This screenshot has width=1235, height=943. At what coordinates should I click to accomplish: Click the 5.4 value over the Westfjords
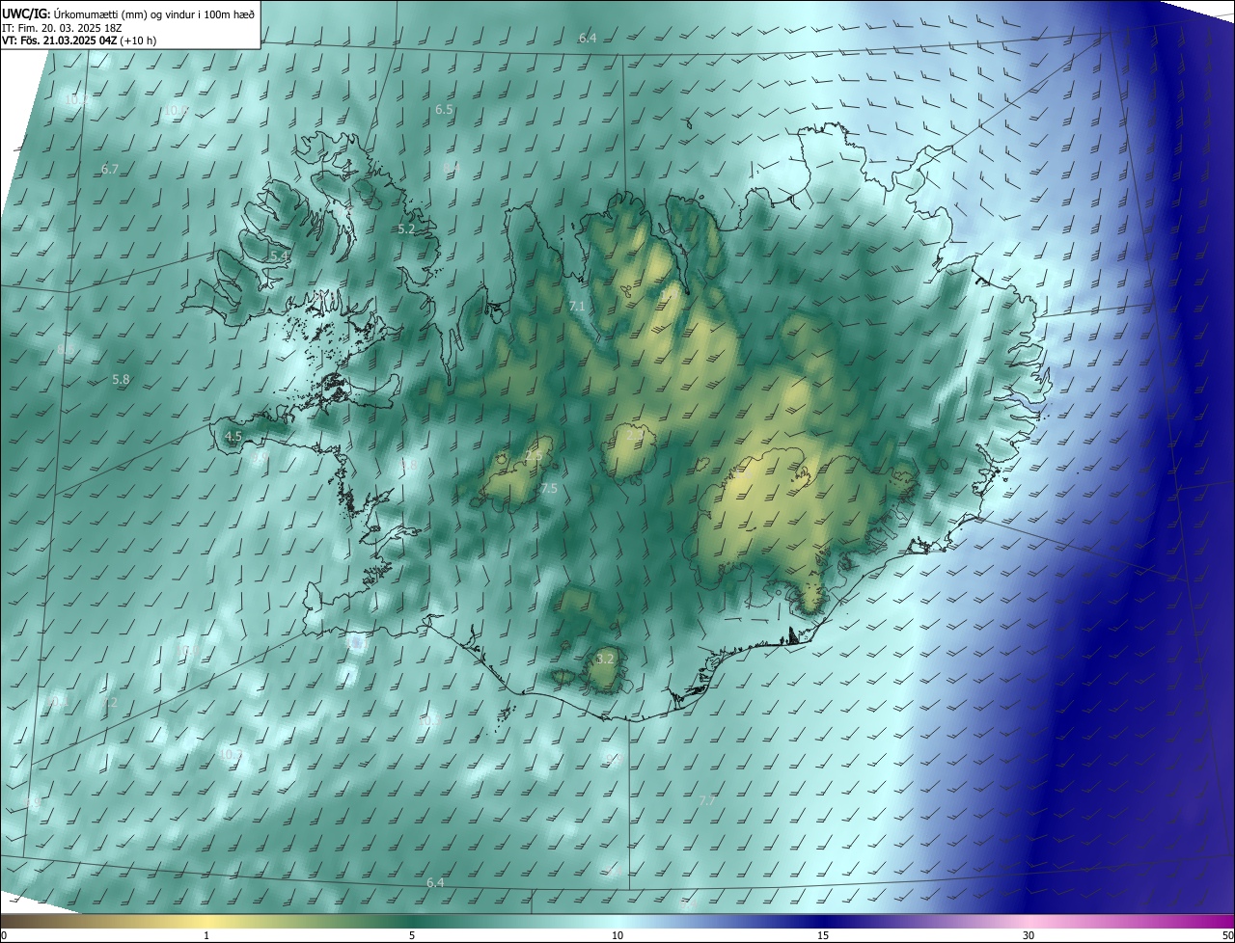279,256
